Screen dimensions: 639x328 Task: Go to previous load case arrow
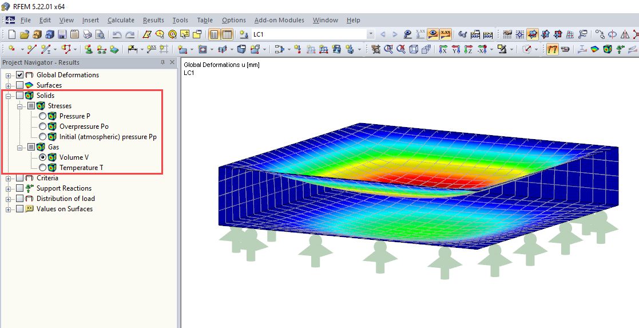pyautogui.click(x=383, y=34)
